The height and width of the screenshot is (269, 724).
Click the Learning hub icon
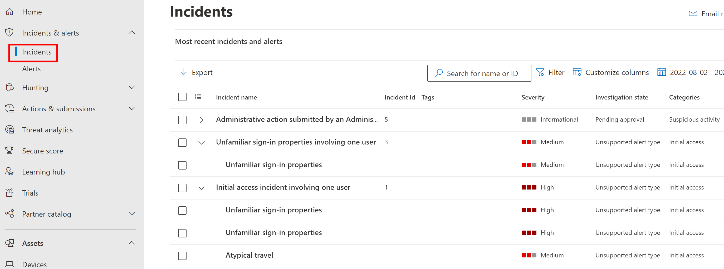(9, 172)
